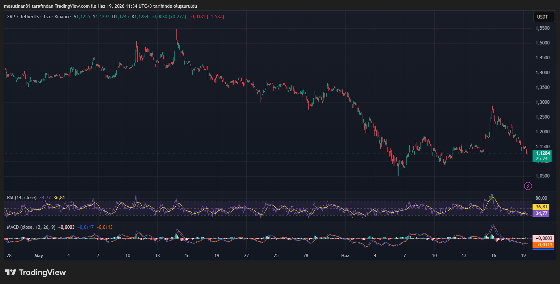
Task: Click the RSI legend value 34,77
Action: coord(45,198)
